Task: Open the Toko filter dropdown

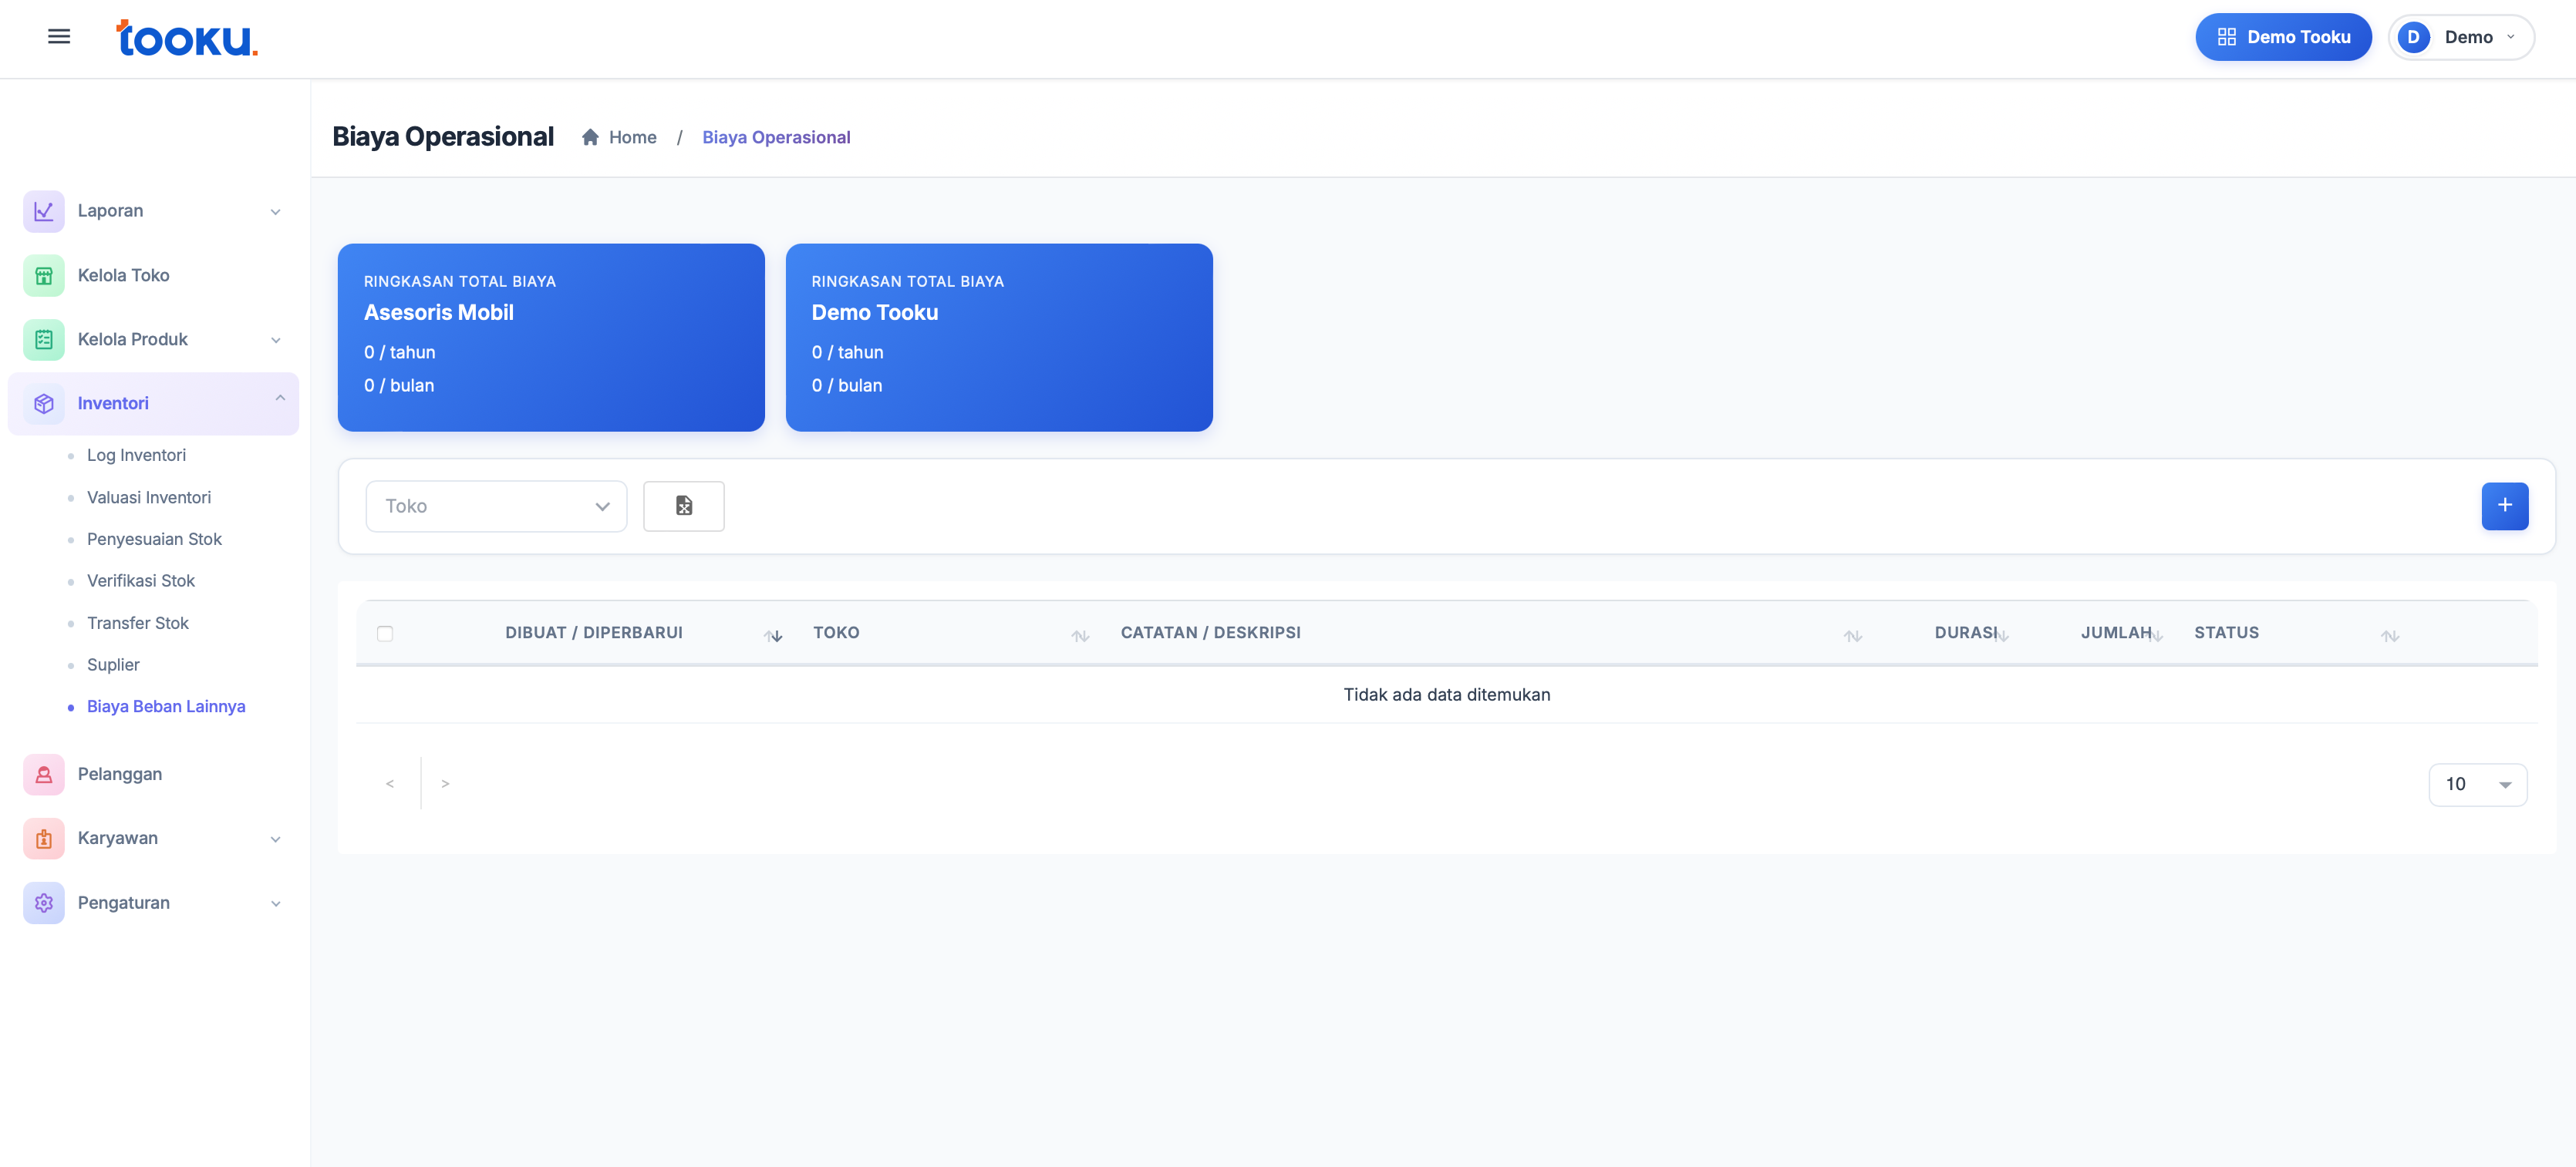Action: coord(496,506)
